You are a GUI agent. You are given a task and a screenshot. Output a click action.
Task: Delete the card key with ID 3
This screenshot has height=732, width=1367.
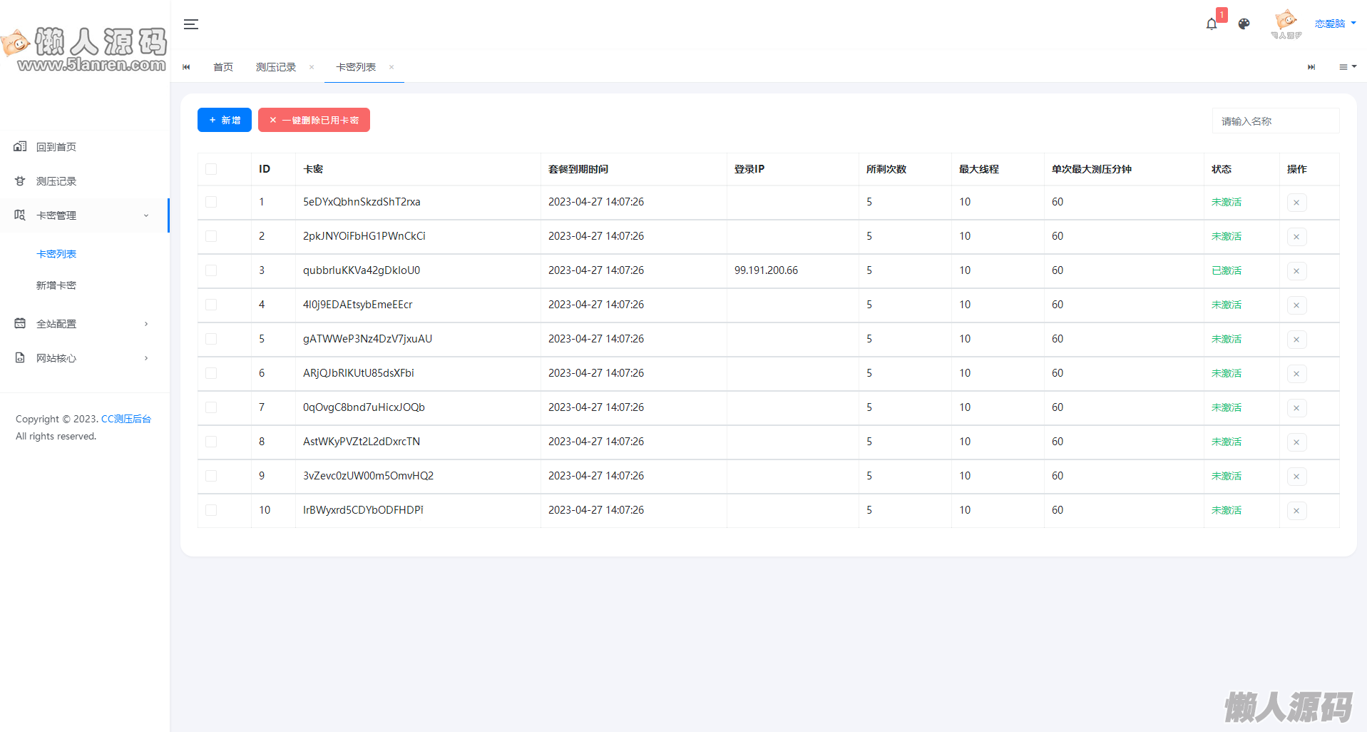[x=1296, y=271]
